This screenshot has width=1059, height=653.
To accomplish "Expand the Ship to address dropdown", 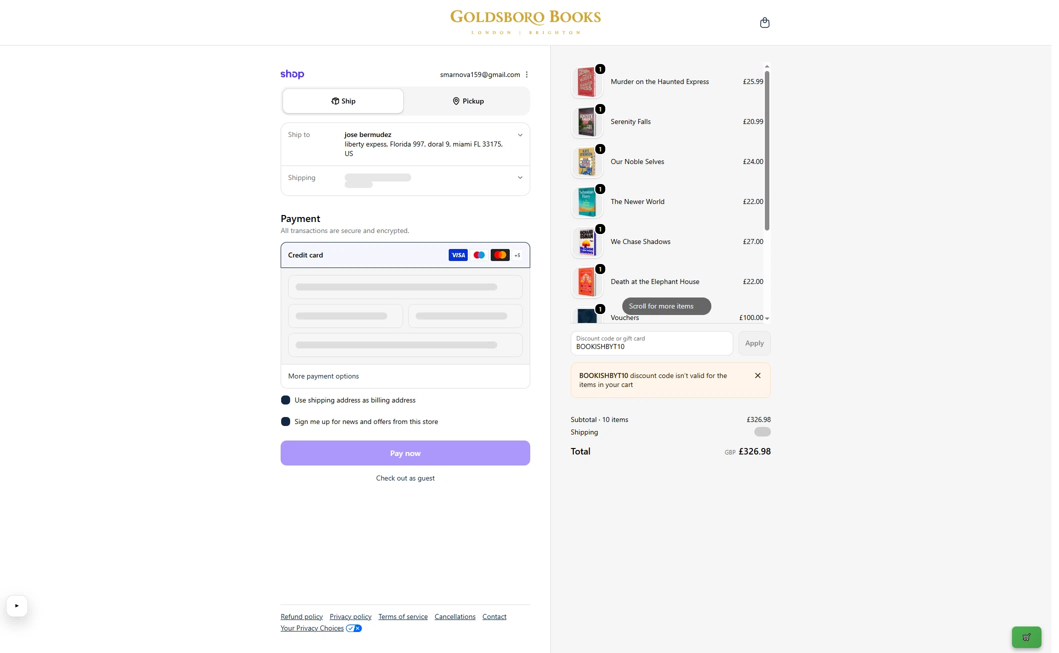I will click(x=520, y=135).
